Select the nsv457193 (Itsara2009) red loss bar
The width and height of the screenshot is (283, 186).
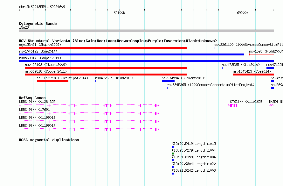[106, 68]
